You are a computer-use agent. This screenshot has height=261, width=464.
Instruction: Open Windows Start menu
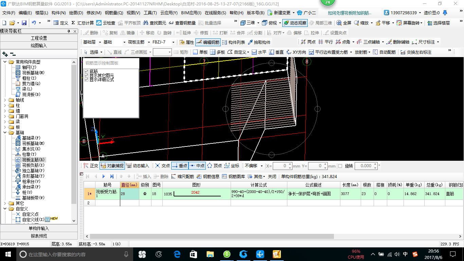pyautogui.click(x=8, y=254)
